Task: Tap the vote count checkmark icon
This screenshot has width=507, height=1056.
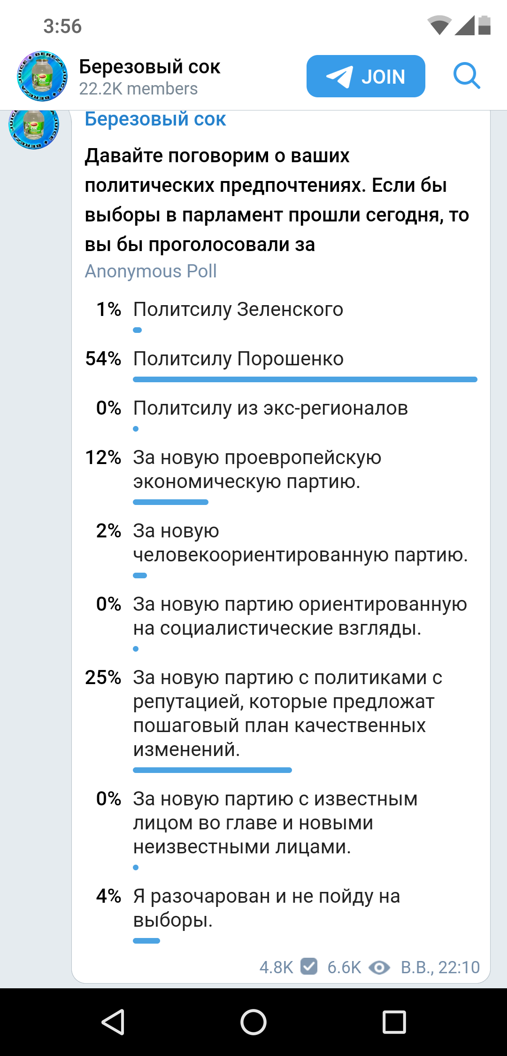Action: click(x=309, y=967)
